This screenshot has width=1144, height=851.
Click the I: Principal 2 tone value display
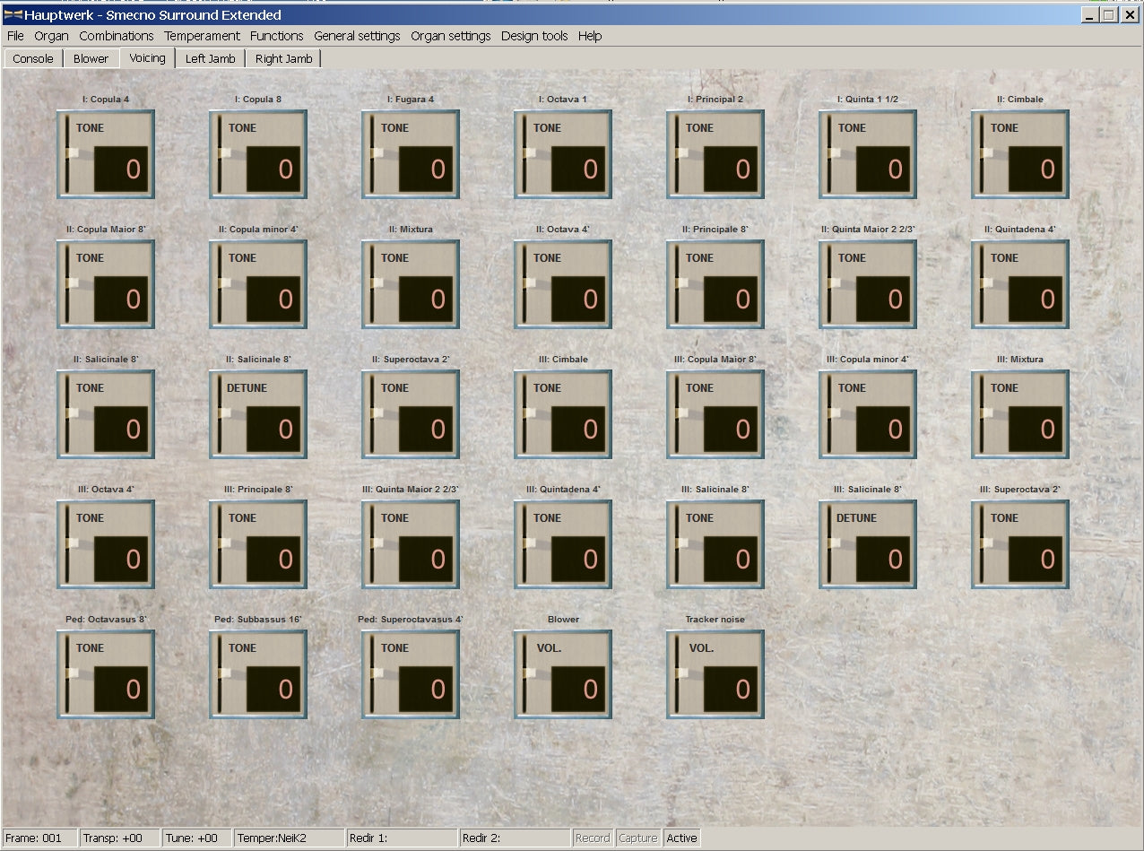click(730, 169)
